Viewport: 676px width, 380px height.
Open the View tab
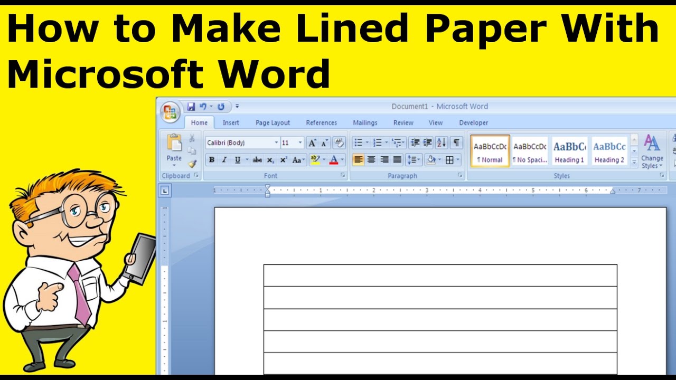pos(436,122)
